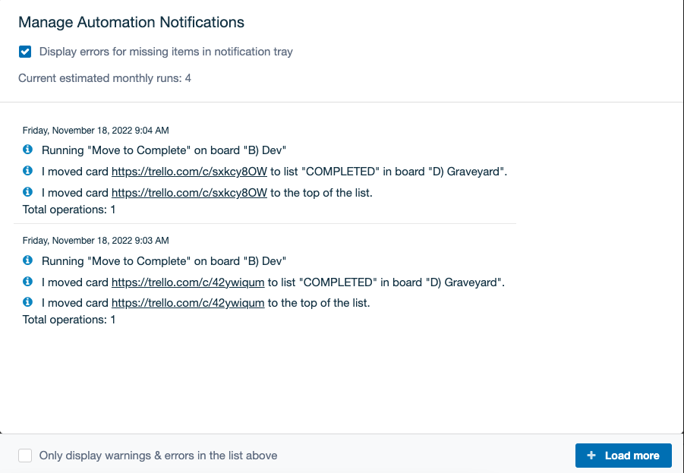Enable Only display warnings & errors checkbox
The width and height of the screenshot is (684, 473).
[x=25, y=456]
